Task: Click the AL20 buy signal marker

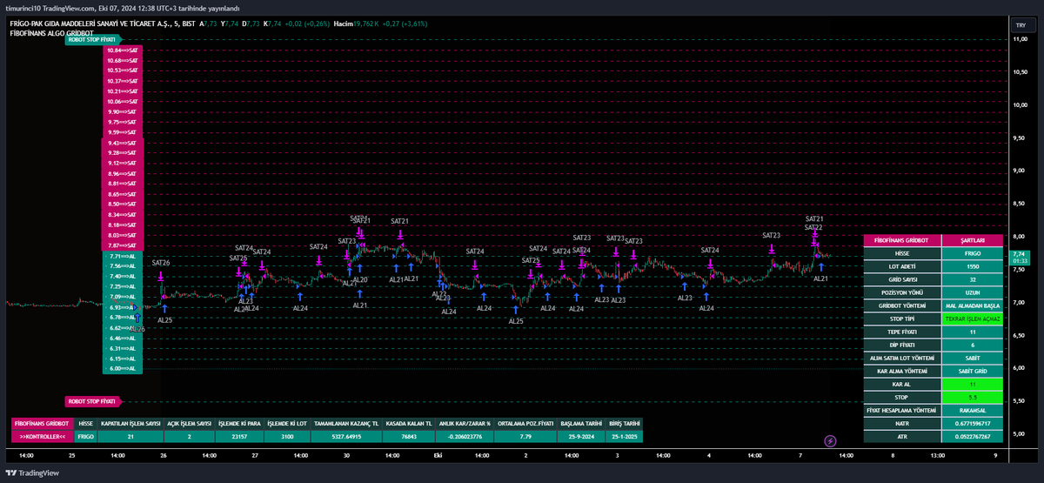Action: [x=360, y=279]
